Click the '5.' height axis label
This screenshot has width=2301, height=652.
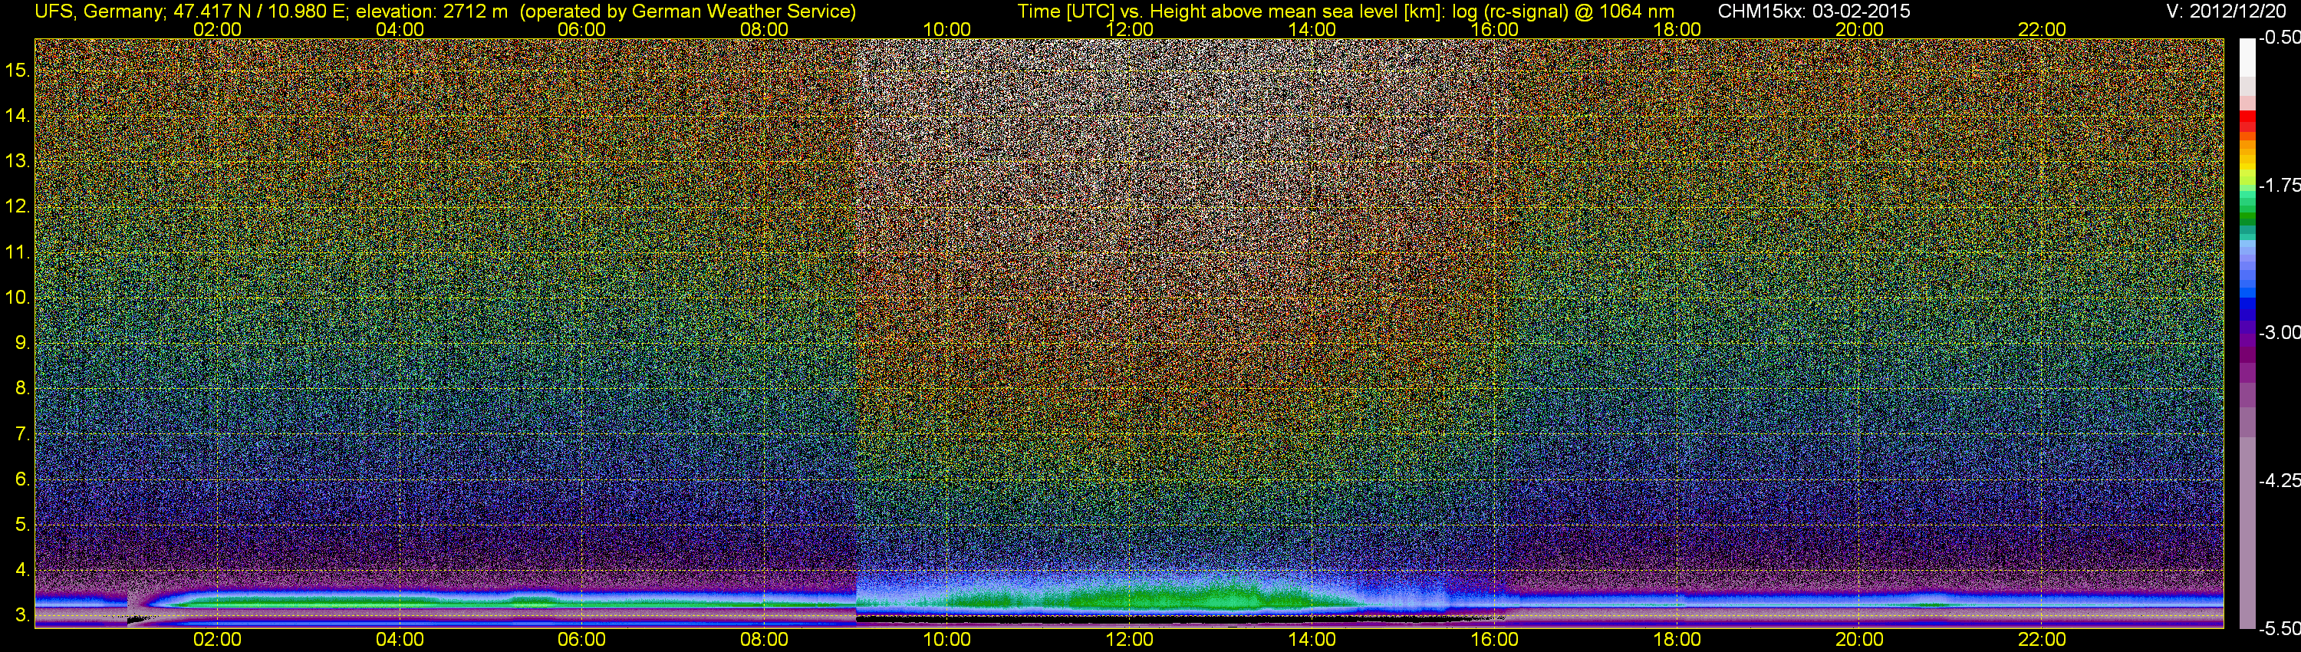tap(22, 525)
